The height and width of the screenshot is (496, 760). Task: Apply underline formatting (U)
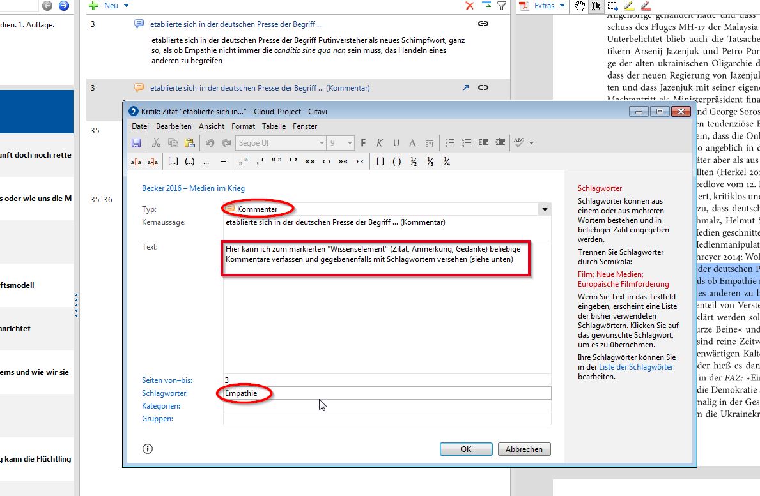click(396, 143)
